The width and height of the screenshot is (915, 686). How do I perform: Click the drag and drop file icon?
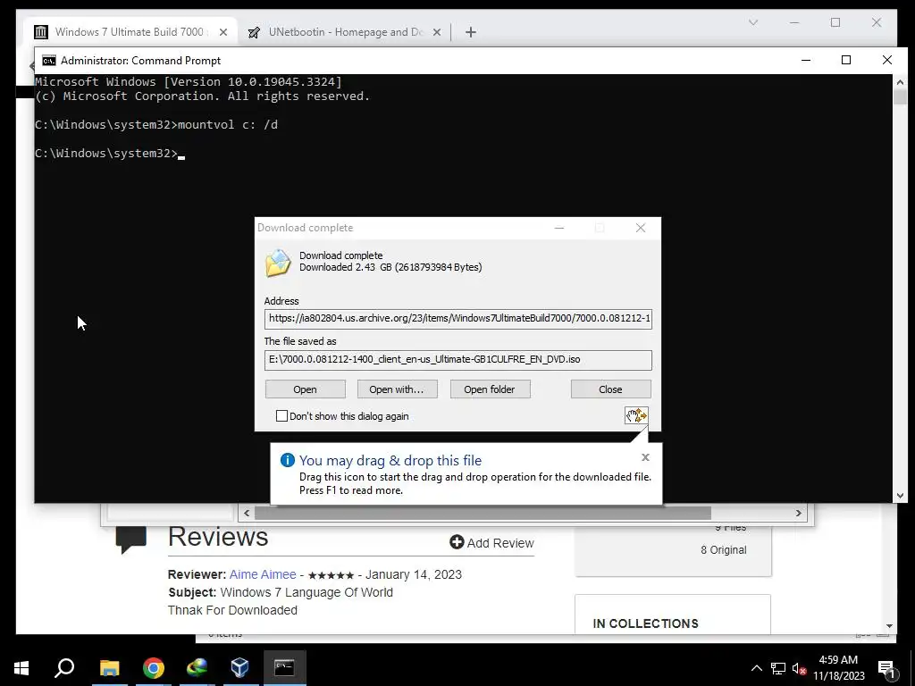[x=636, y=415]
